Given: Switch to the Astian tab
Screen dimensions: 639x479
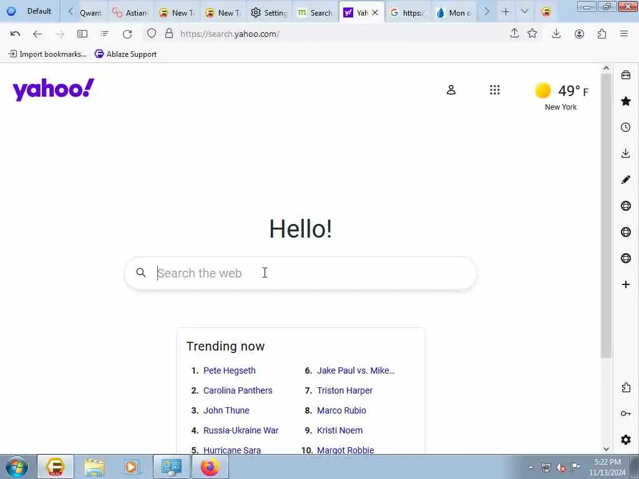Looking at the screenshot, I should [130, 12].
